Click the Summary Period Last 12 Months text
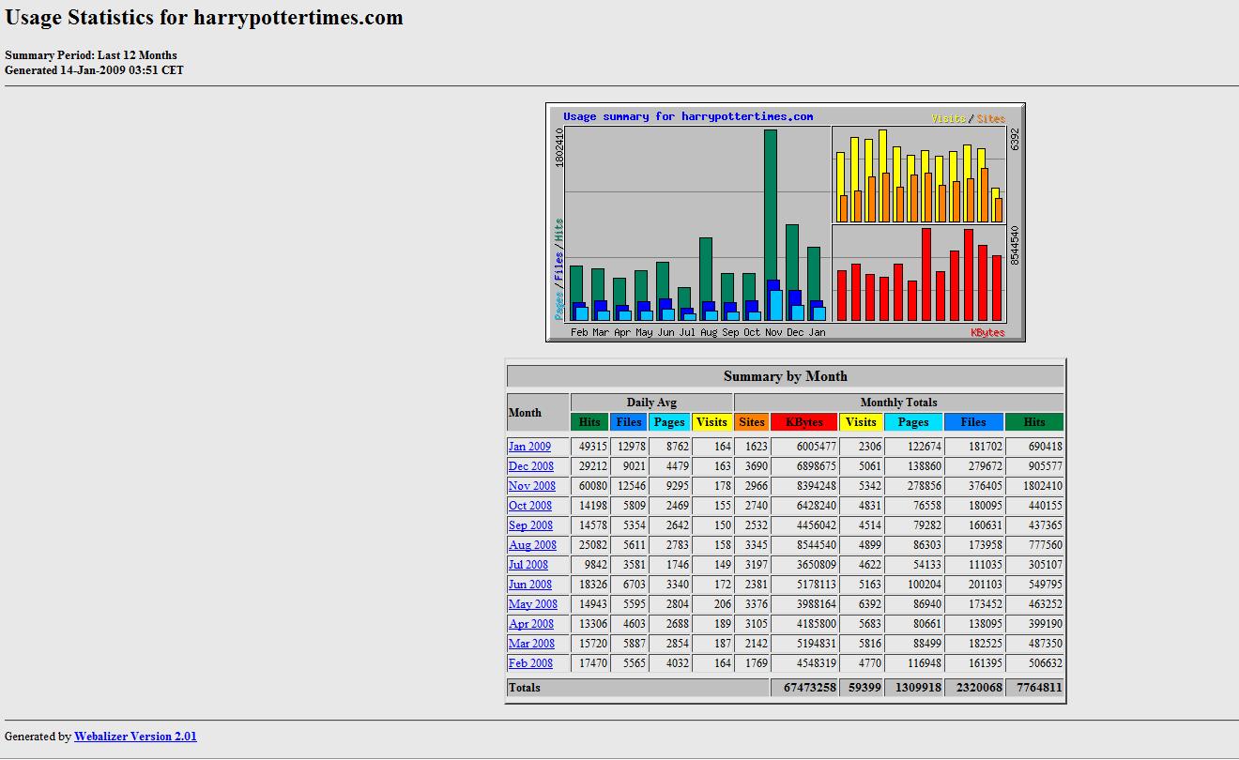The width and height of the screenshot is (1239, 760). click(x=91, y=55)
